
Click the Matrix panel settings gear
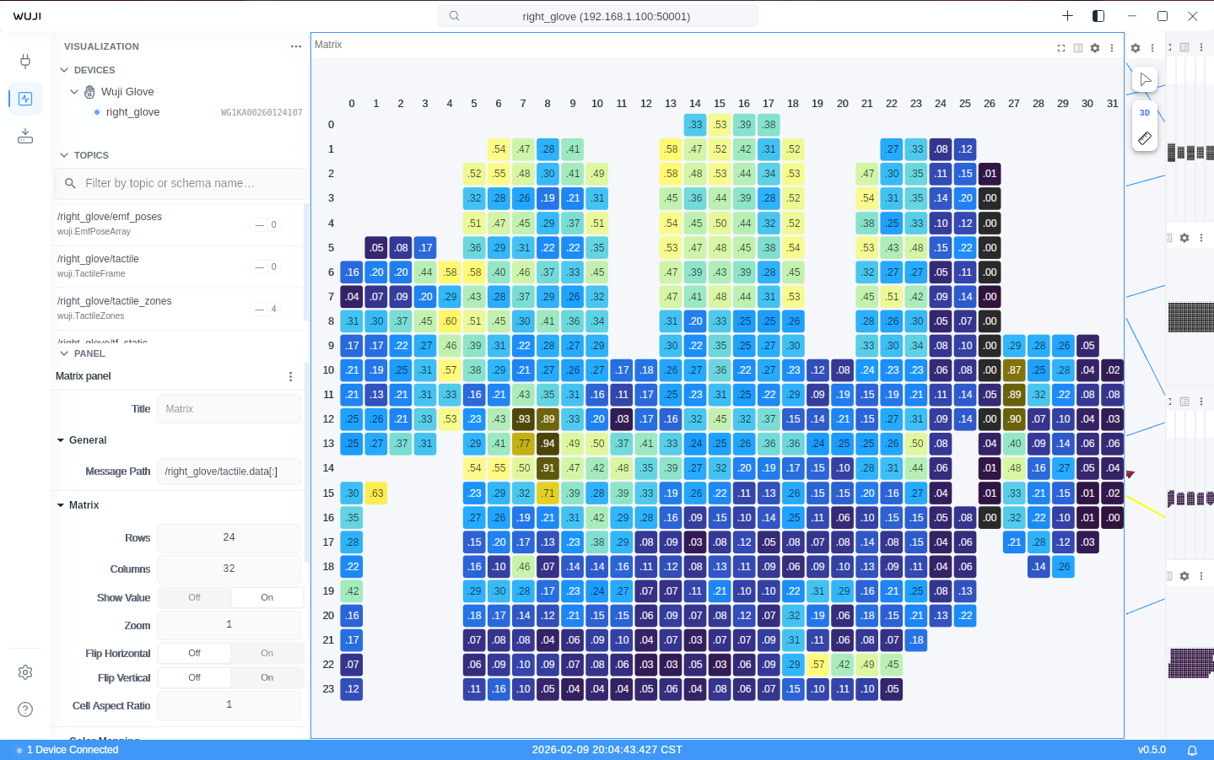click(1095, 48)
